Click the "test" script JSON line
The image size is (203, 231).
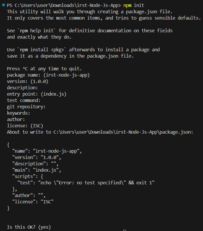pyautogui.click(x=86, y=183)
